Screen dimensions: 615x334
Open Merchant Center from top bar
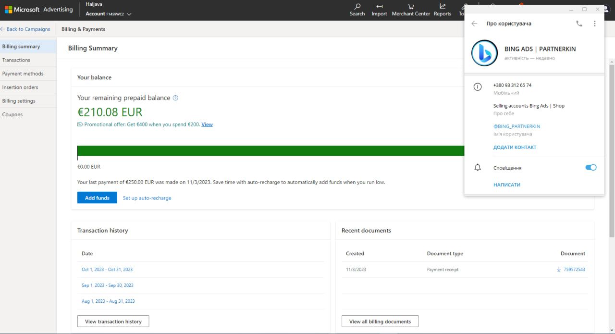click(411, 10)
